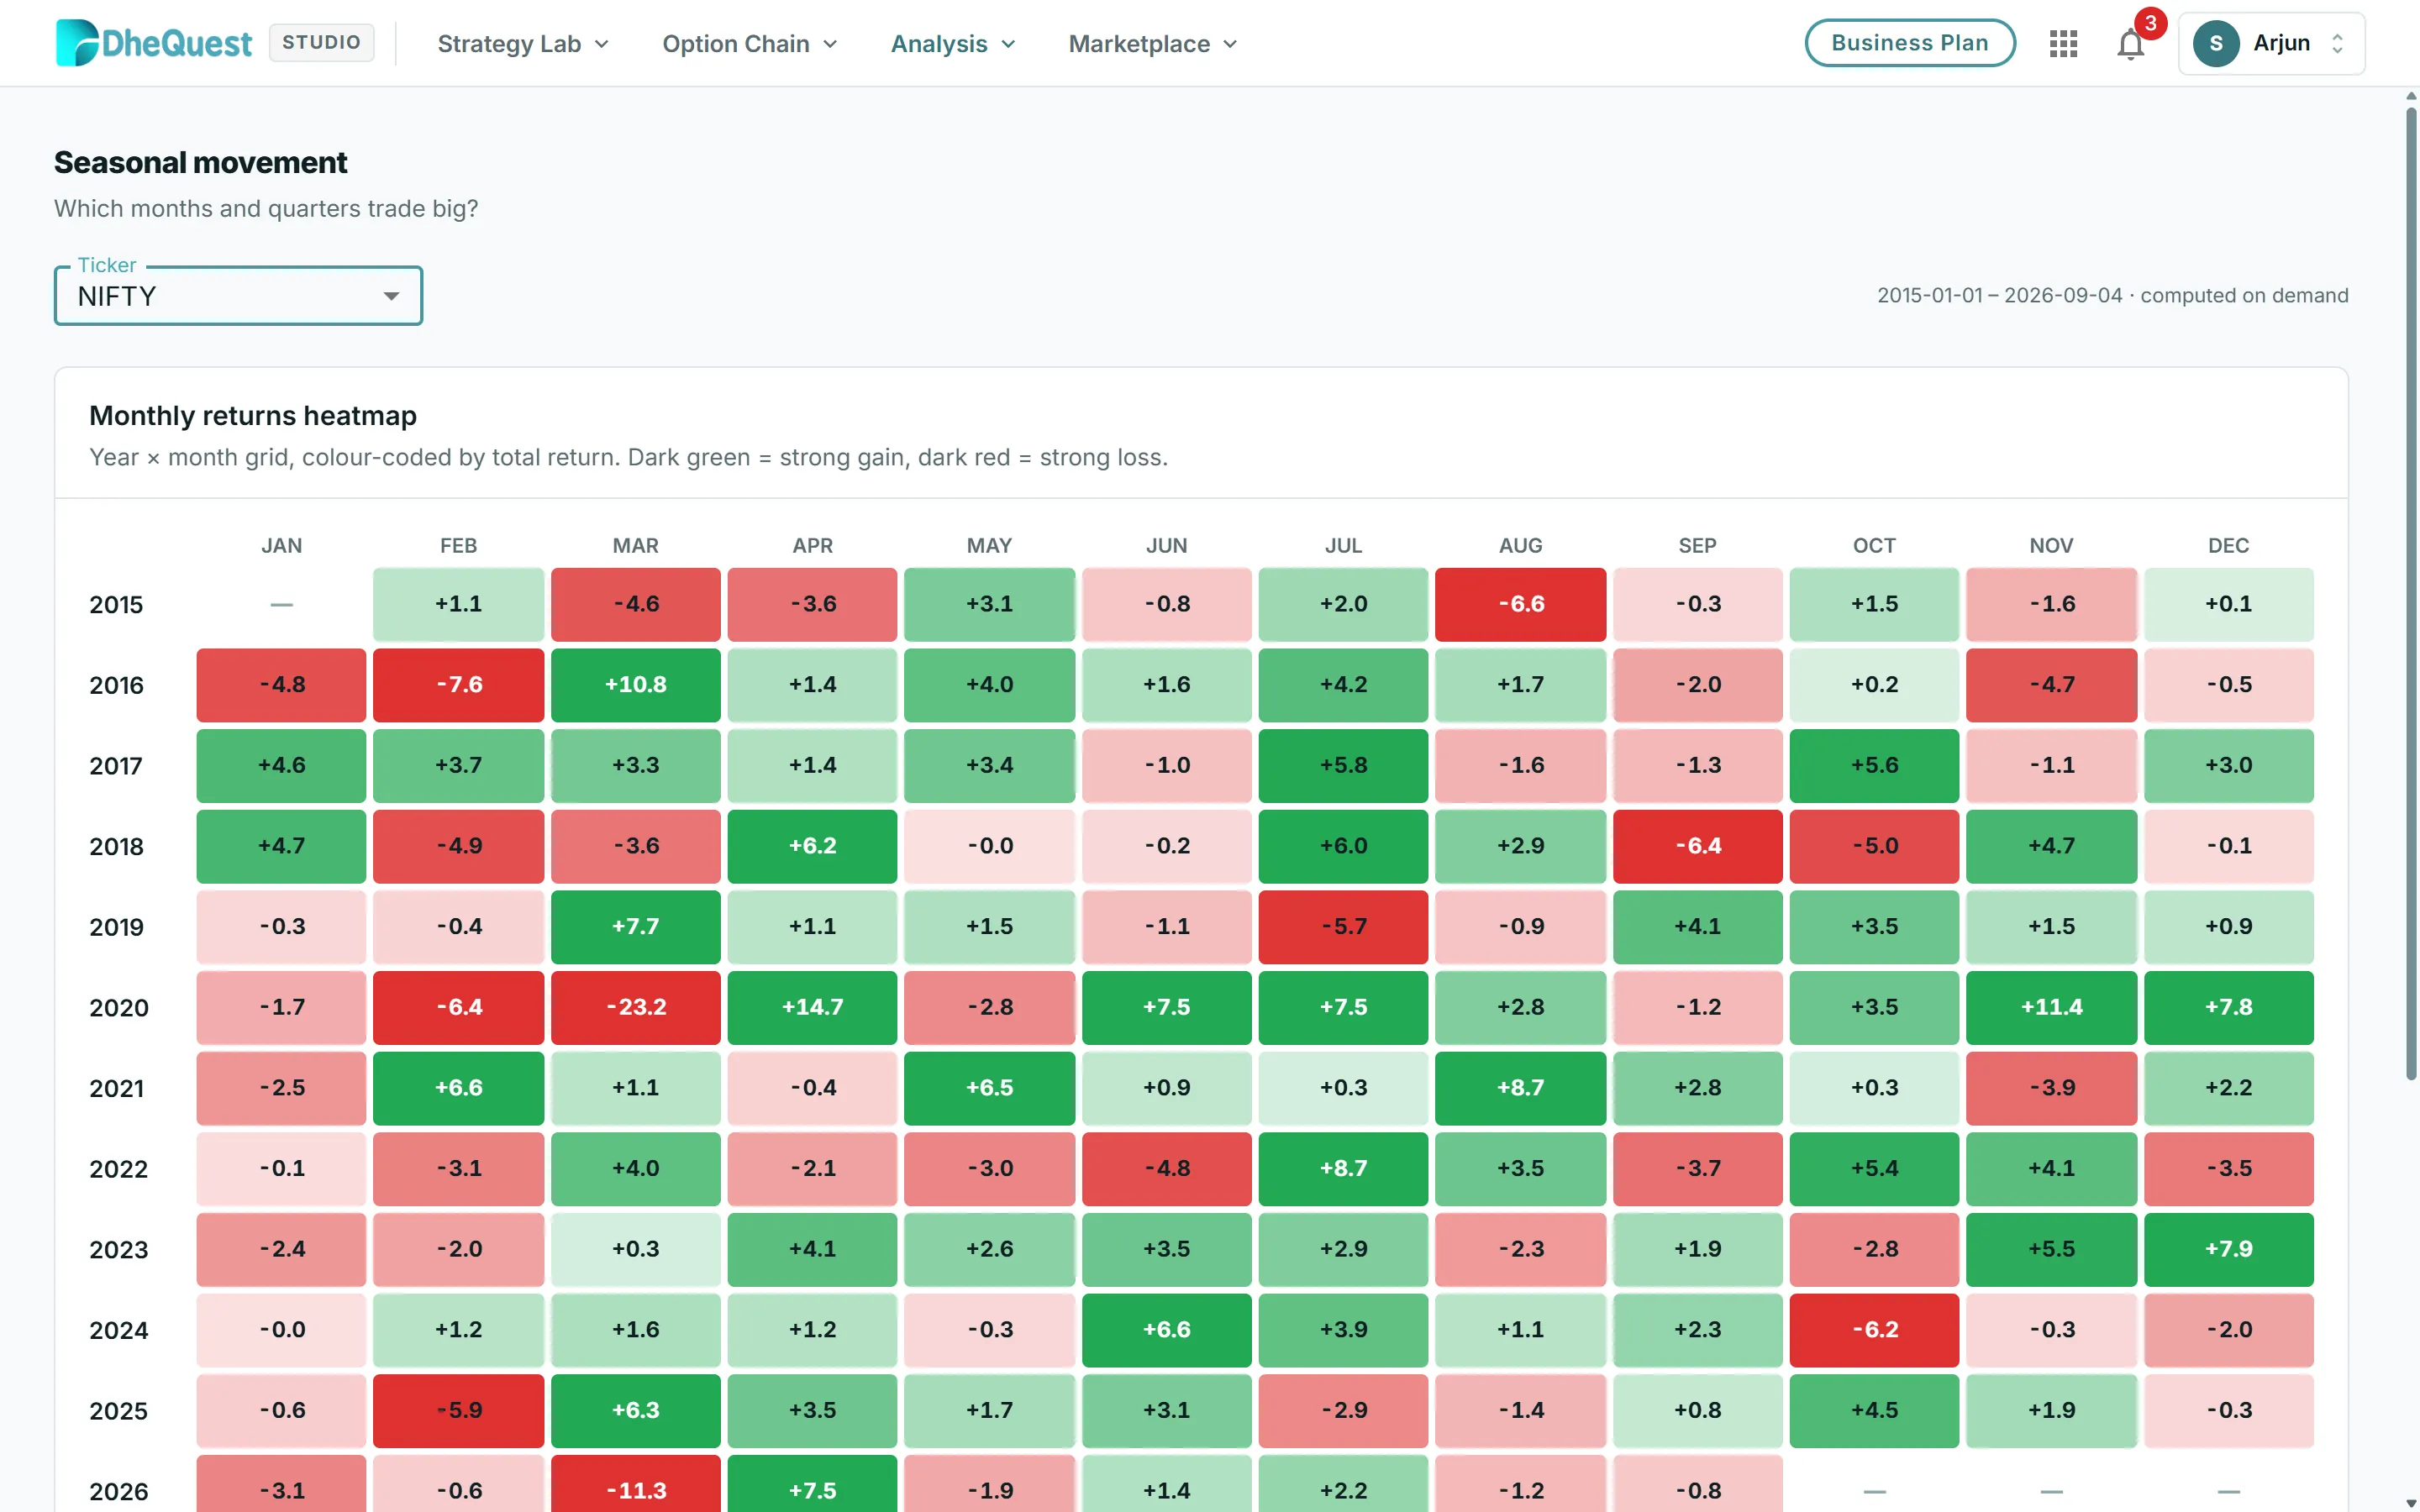The height and width of the screenshot is (1512, 2420).
Task: Click the 2024 OCT cell -6.2
Action: coord(1874,1330)
